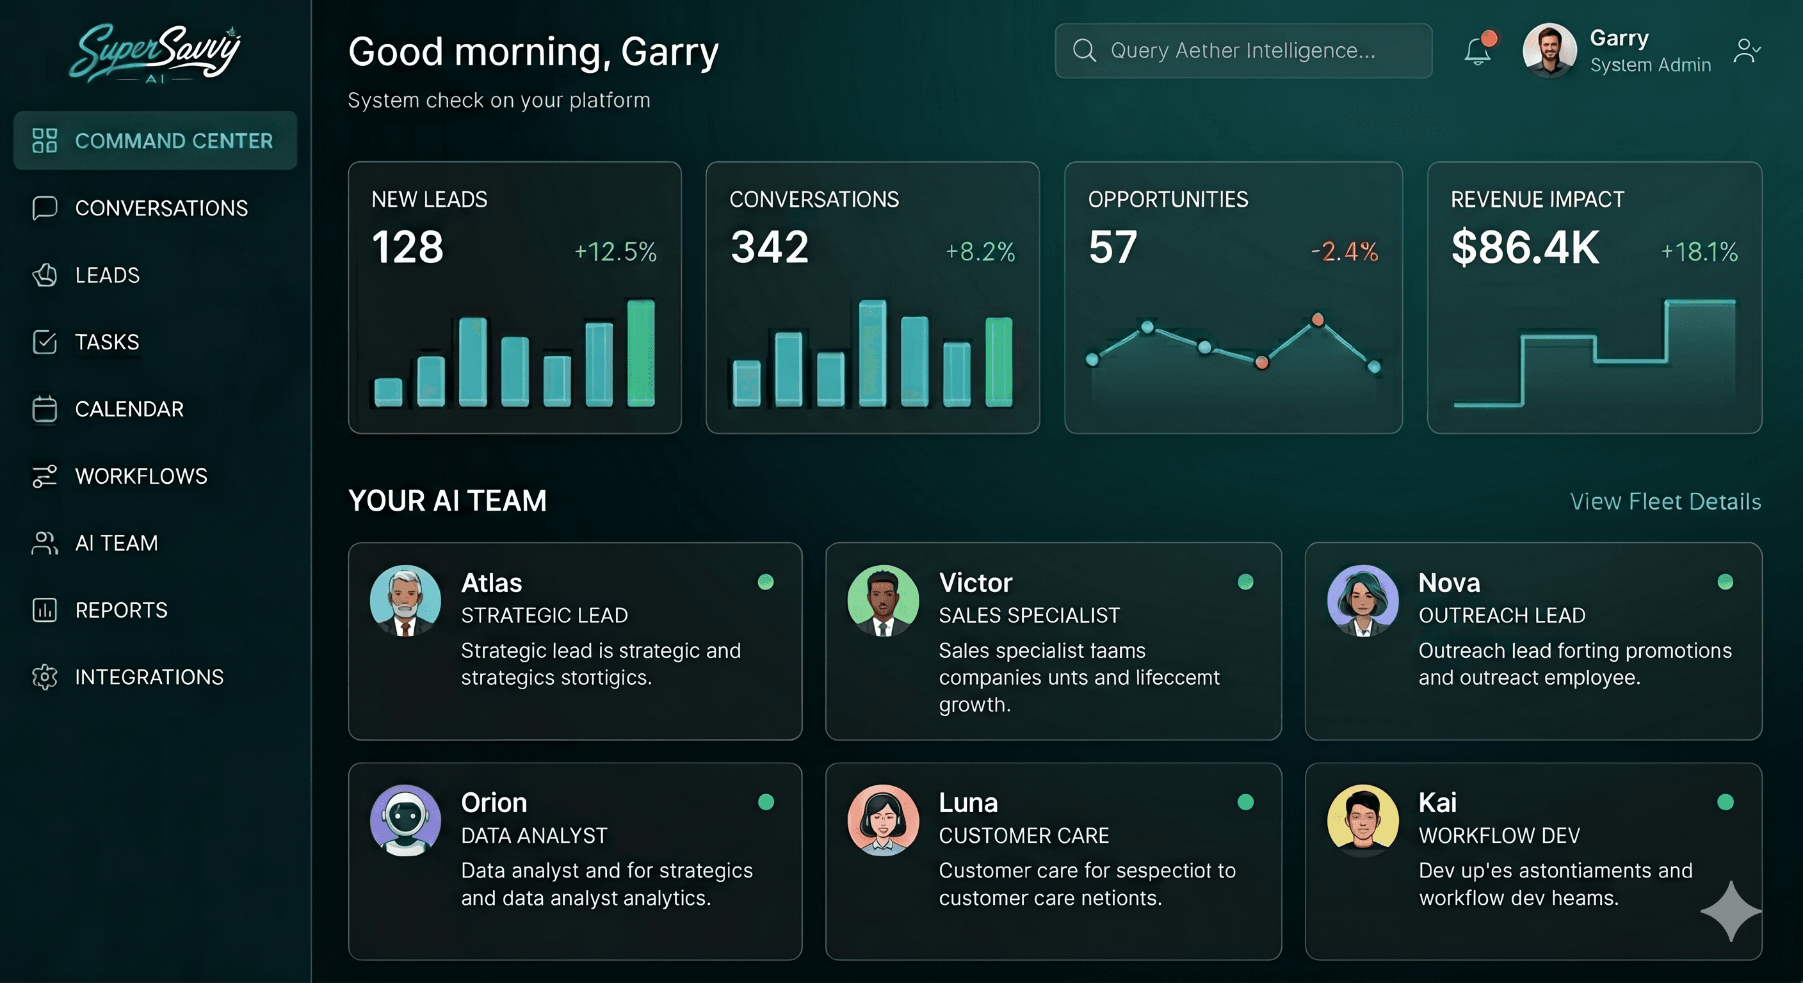The height and width of the screenshot is (983, 1803).
Task: Click the Orion name heading
Action: pyautogui.click(x=494, y=803)
